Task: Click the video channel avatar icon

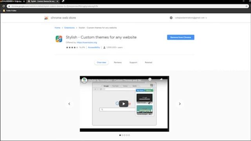Action: point(84,80)
